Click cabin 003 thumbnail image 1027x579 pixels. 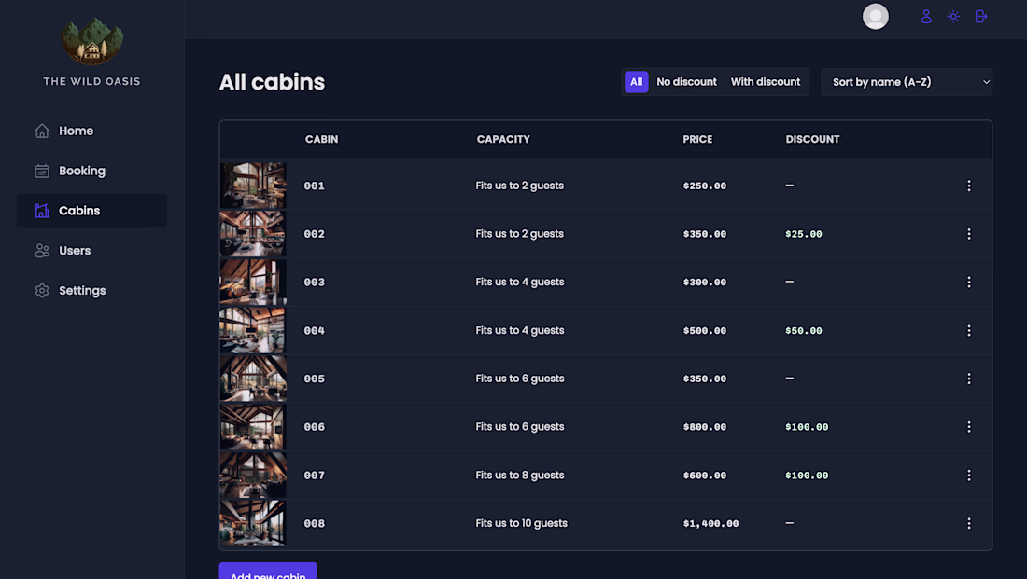[253, 282]
